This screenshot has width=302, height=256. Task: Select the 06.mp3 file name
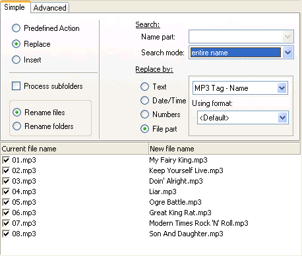(x=24, y=213)
